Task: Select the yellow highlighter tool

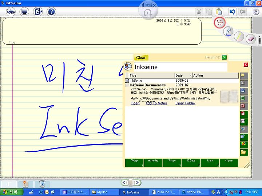Action: [239, 36]
